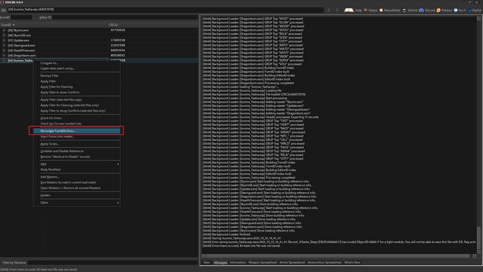Image resolution: width=483 pixels, height=272 pixels.
Task: Switch to the Weapon Spreadsheet tab
Action: [x=263, y=262]
